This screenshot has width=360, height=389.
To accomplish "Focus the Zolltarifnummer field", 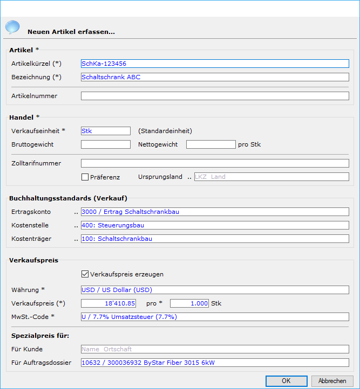I will coord(215,163).
